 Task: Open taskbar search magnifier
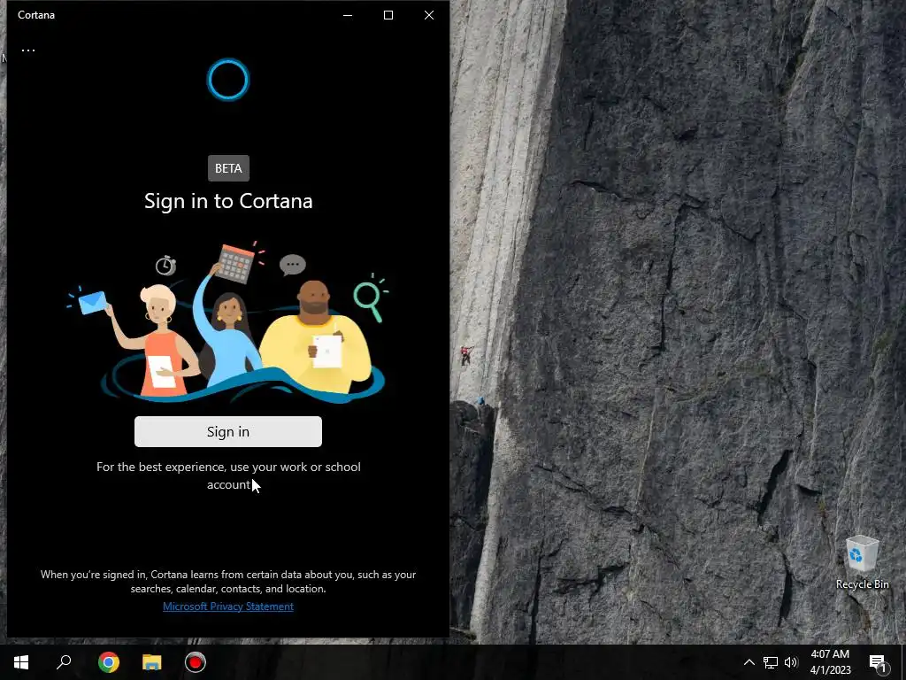point(64,662)
